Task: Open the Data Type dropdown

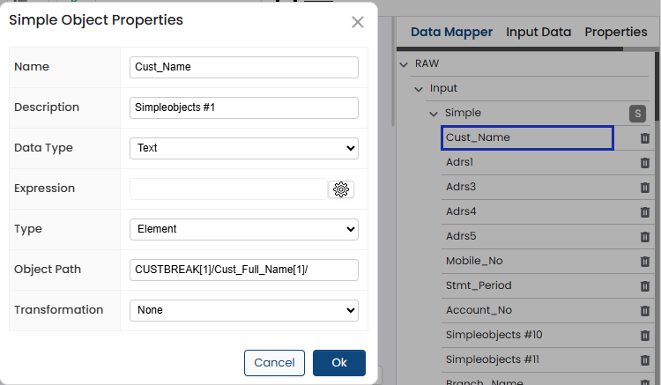Action: [x=244, y=148]
